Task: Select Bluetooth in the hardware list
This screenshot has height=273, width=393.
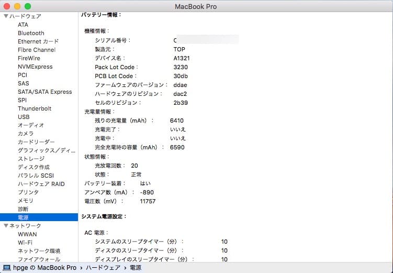Action: tap(31, 33)
